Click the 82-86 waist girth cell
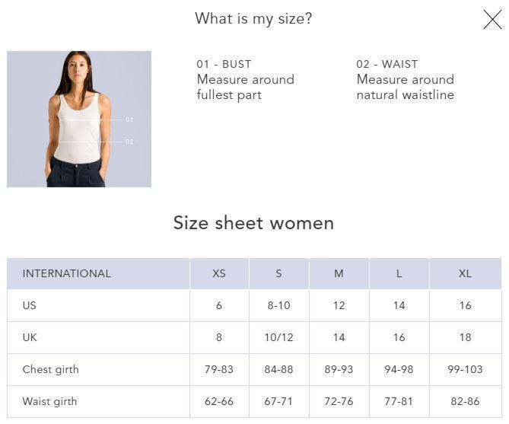The image size is (509, 424). [x=465, y=401]
